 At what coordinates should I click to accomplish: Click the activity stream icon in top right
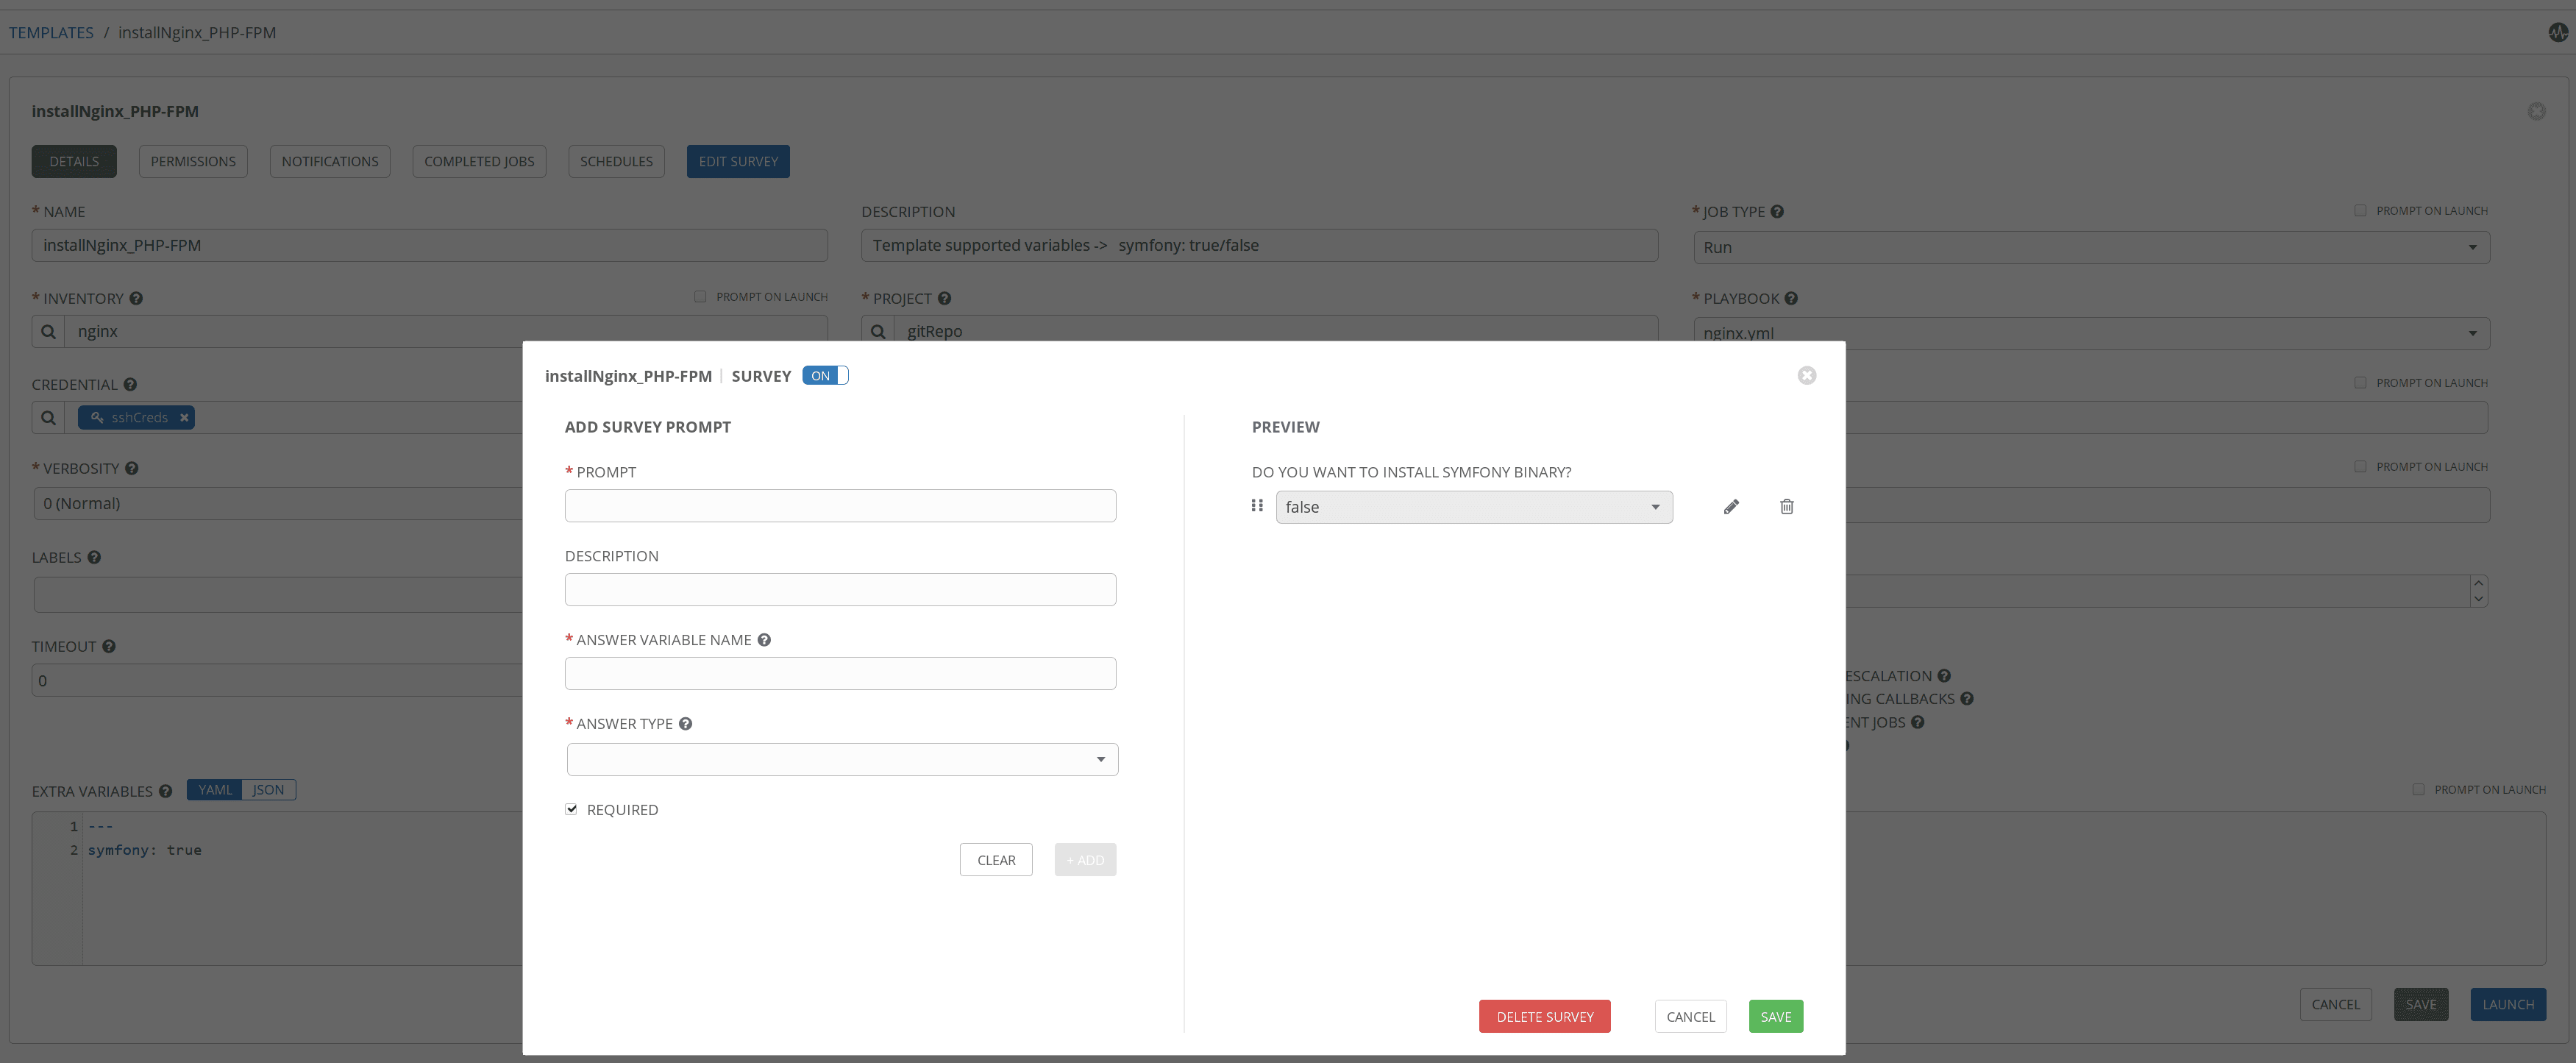click(x=2557, y=33)
